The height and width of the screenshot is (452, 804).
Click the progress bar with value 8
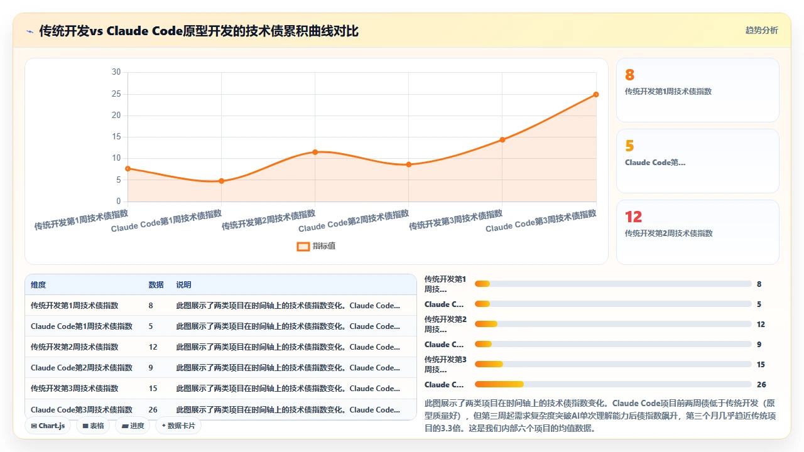[613, 284]
